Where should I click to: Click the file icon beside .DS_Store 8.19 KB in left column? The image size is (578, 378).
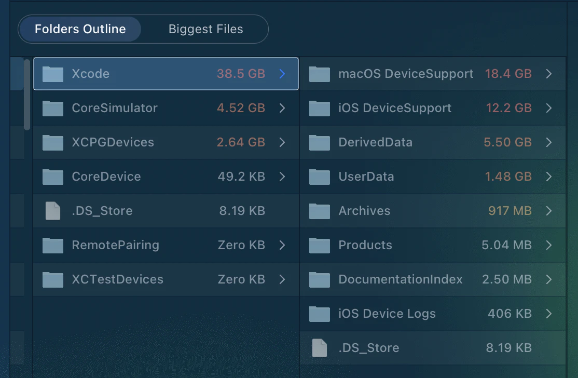point(53,211)
